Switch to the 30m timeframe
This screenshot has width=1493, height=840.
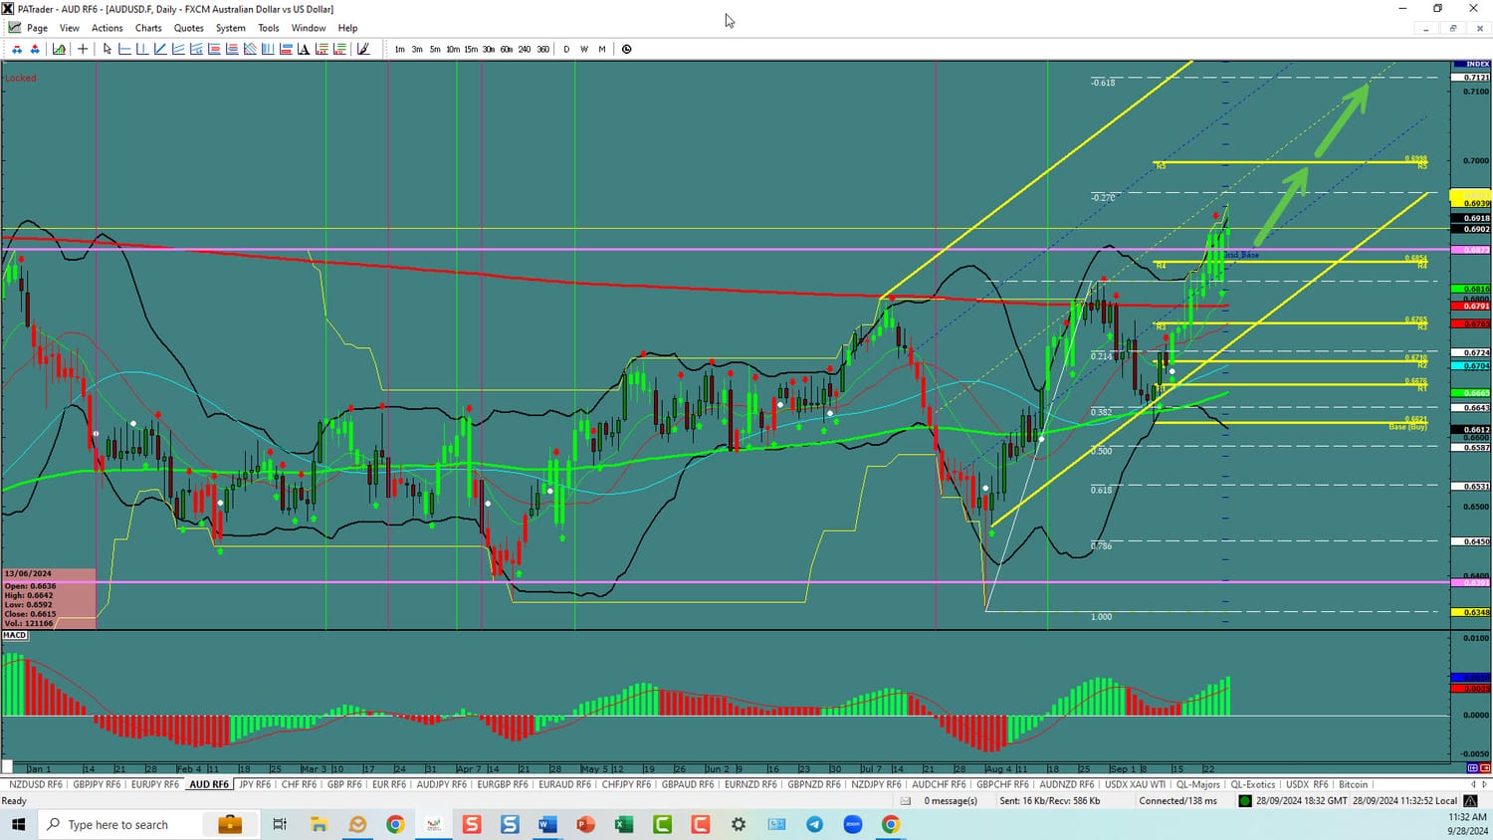[489, 49]
